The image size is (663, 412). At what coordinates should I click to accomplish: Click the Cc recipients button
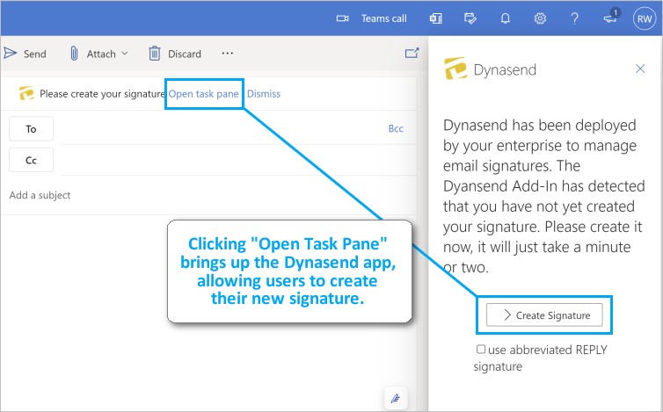click(32, 160)
